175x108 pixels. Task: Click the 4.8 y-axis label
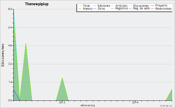point(10,46)
